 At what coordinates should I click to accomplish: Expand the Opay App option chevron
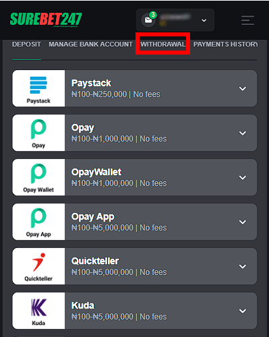pos(243,222)
